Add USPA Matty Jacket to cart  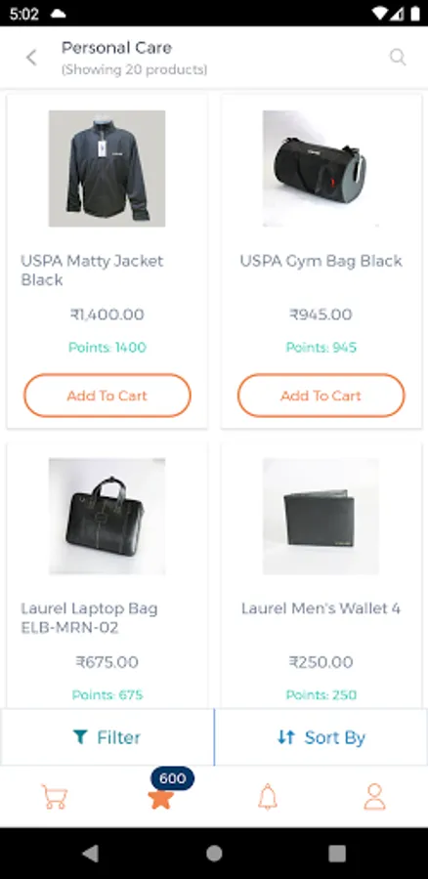[107, 396]
